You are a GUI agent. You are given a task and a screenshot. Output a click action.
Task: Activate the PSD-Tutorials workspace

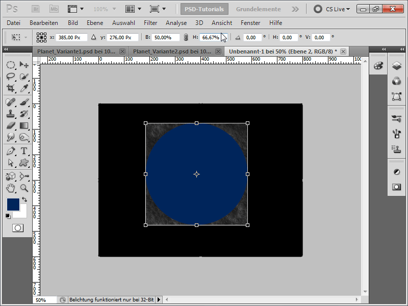pos(205,9)
